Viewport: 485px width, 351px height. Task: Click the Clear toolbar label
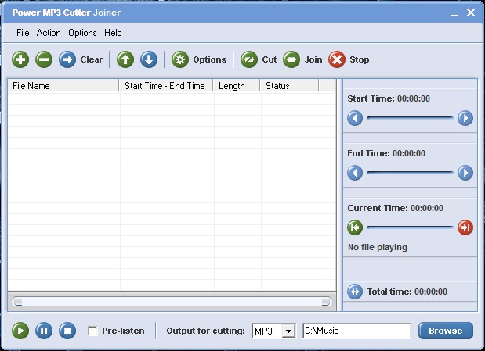point(91,59)
